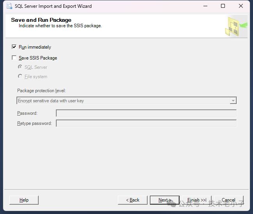
Task: Click the 'Retype password:' label
Action: (x=34, y=123)
